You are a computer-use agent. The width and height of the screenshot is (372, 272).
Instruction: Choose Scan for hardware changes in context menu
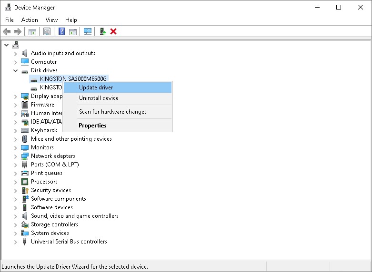coord(118,112)
